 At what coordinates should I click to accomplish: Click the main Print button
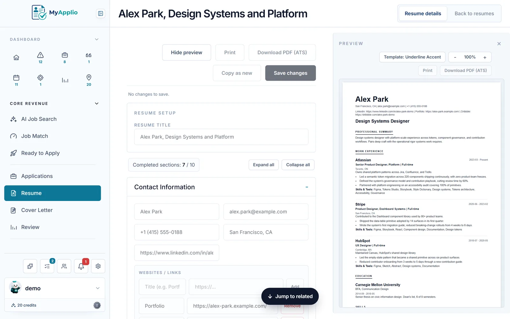click(230, 52)
